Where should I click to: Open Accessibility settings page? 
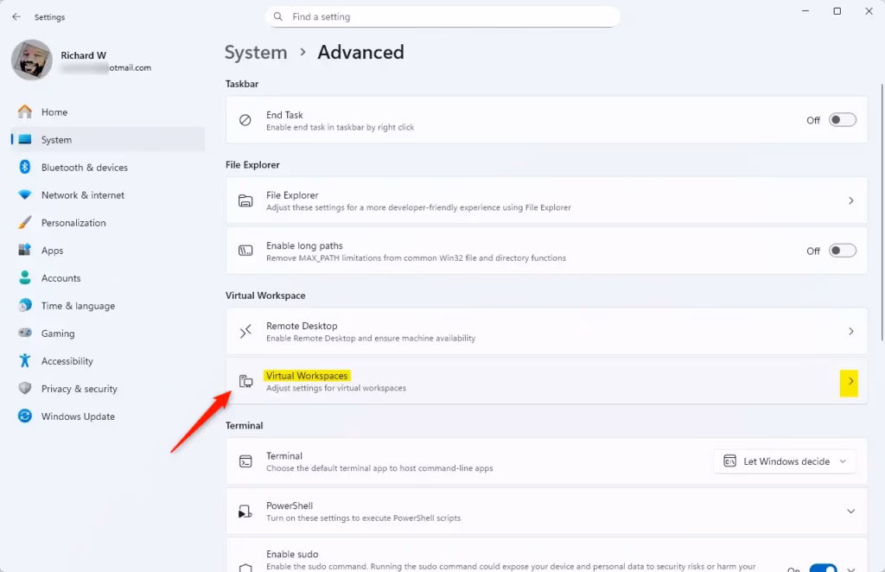108,360
